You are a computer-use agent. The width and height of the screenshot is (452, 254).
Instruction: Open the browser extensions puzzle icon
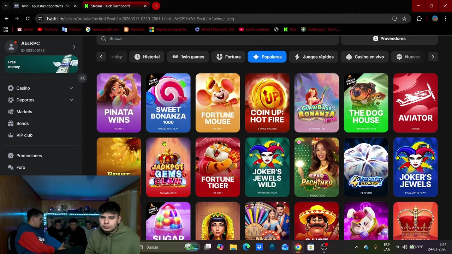419,19
